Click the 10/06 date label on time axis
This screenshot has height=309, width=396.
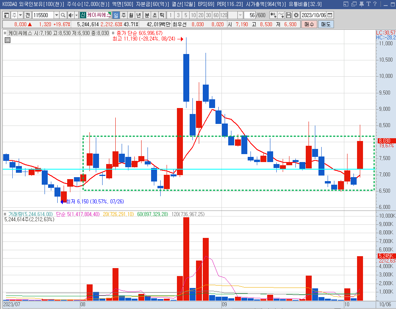[385, 304]
